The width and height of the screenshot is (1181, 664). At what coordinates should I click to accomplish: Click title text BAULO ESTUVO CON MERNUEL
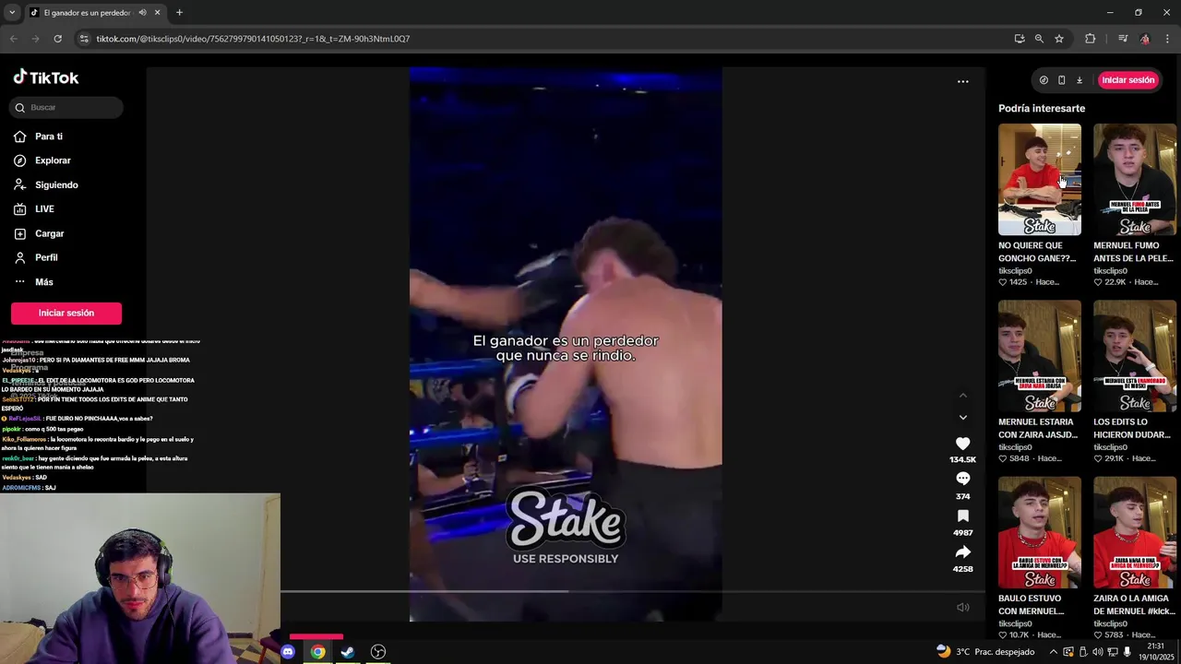click(x=1032, y=604)
